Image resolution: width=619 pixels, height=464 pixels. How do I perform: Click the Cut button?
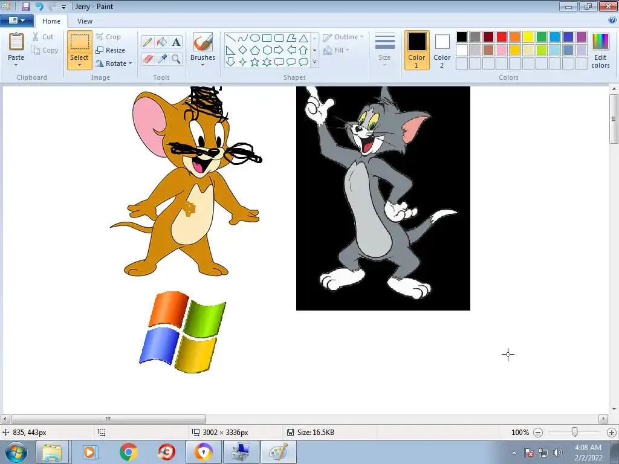(43, 37)
